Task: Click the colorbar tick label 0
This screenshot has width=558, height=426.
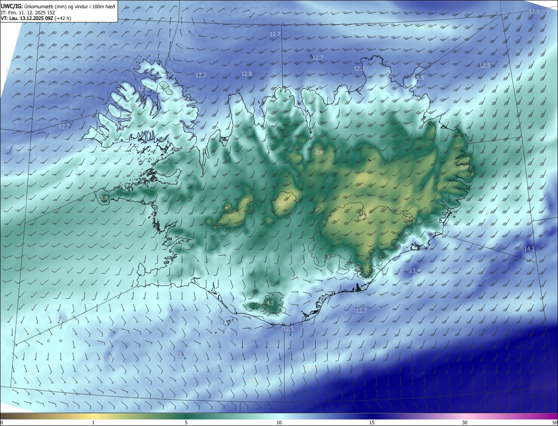Action: click(x=2, y=423)
